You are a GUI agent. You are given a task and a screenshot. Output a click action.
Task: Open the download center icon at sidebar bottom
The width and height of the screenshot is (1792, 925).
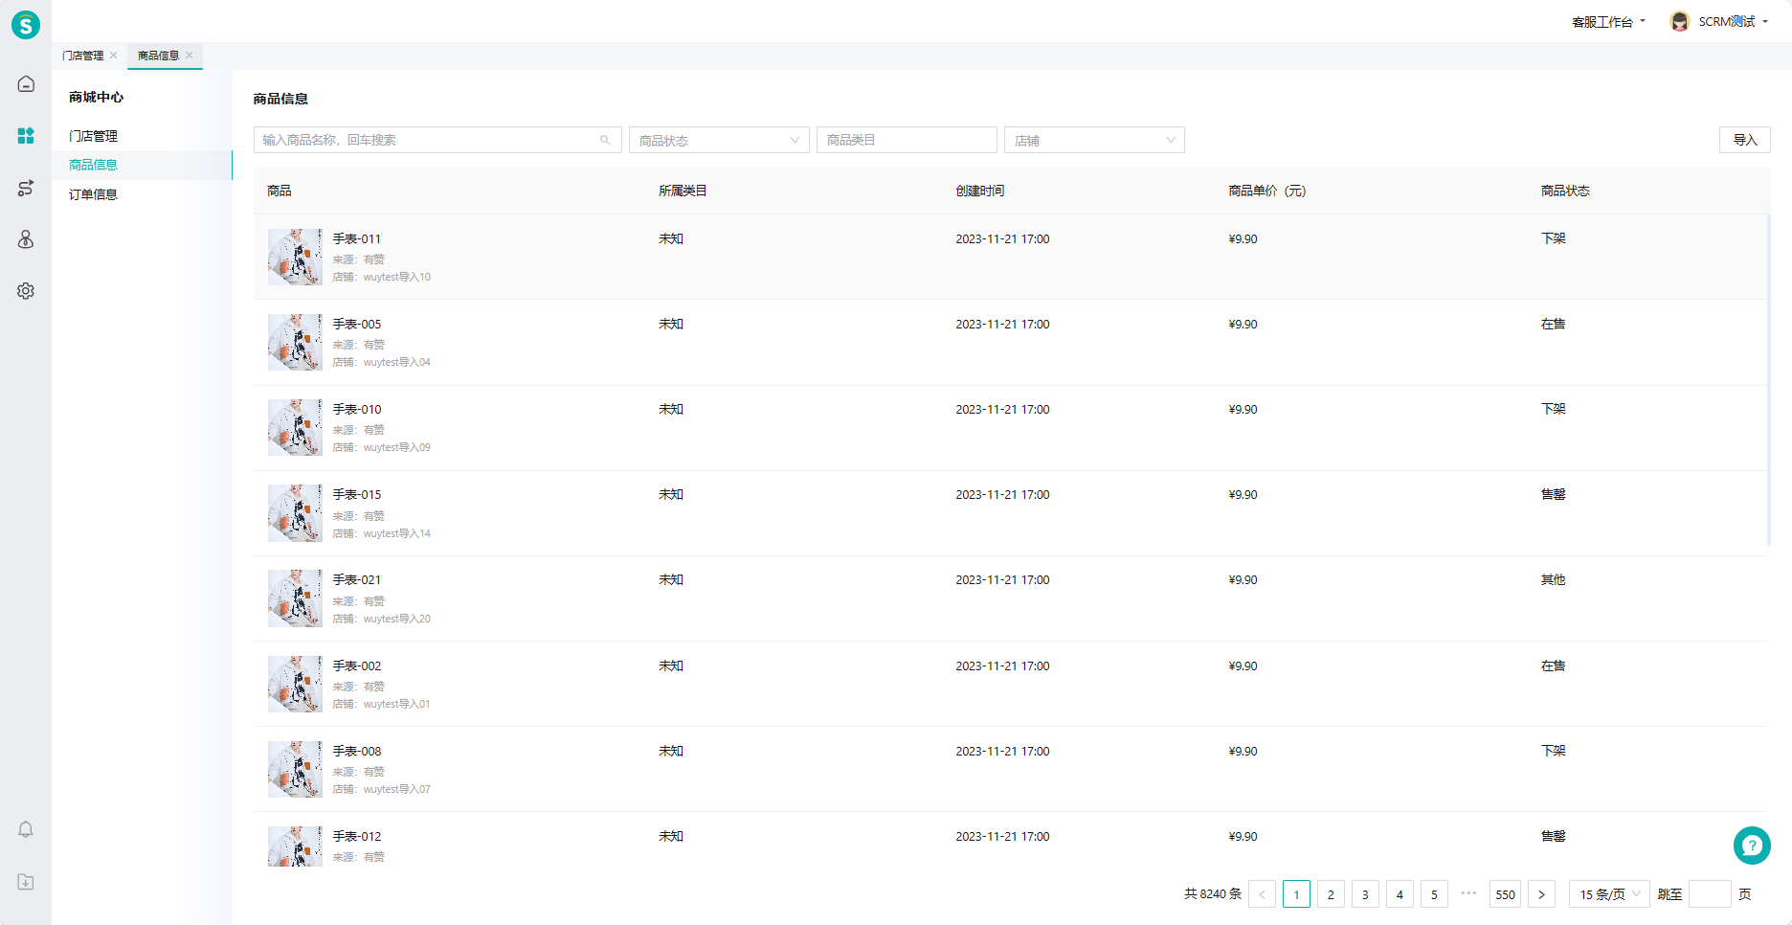point(26,882)
